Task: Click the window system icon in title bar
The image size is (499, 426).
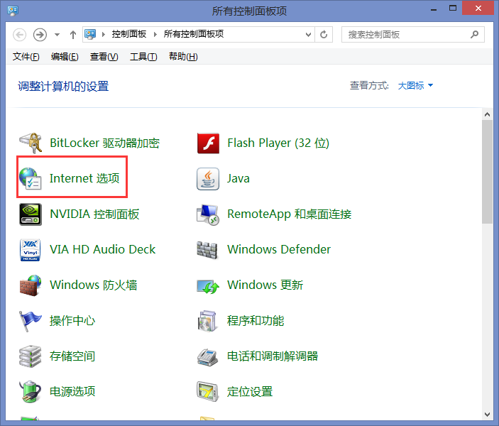Action: pyautogui.click(x=13, y=11)
